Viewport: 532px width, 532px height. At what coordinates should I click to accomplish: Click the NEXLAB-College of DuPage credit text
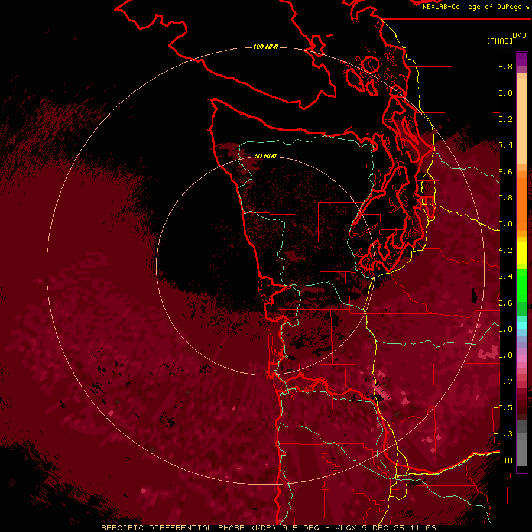pos(472,7)
